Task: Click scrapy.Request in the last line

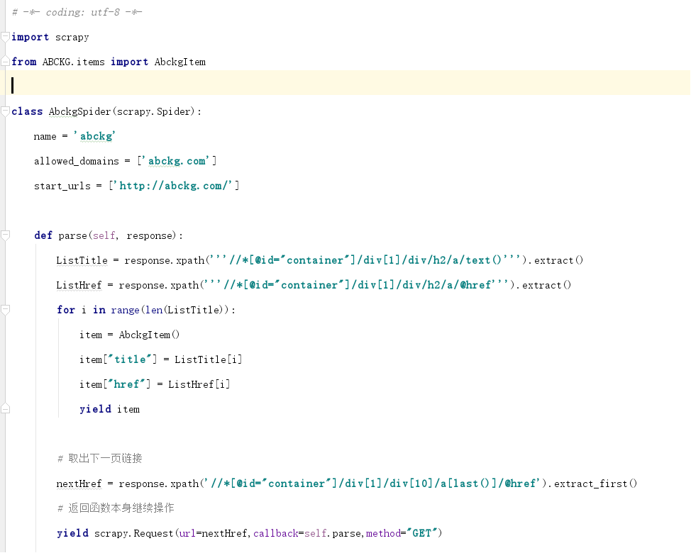Action: click(x=134, y=533)
